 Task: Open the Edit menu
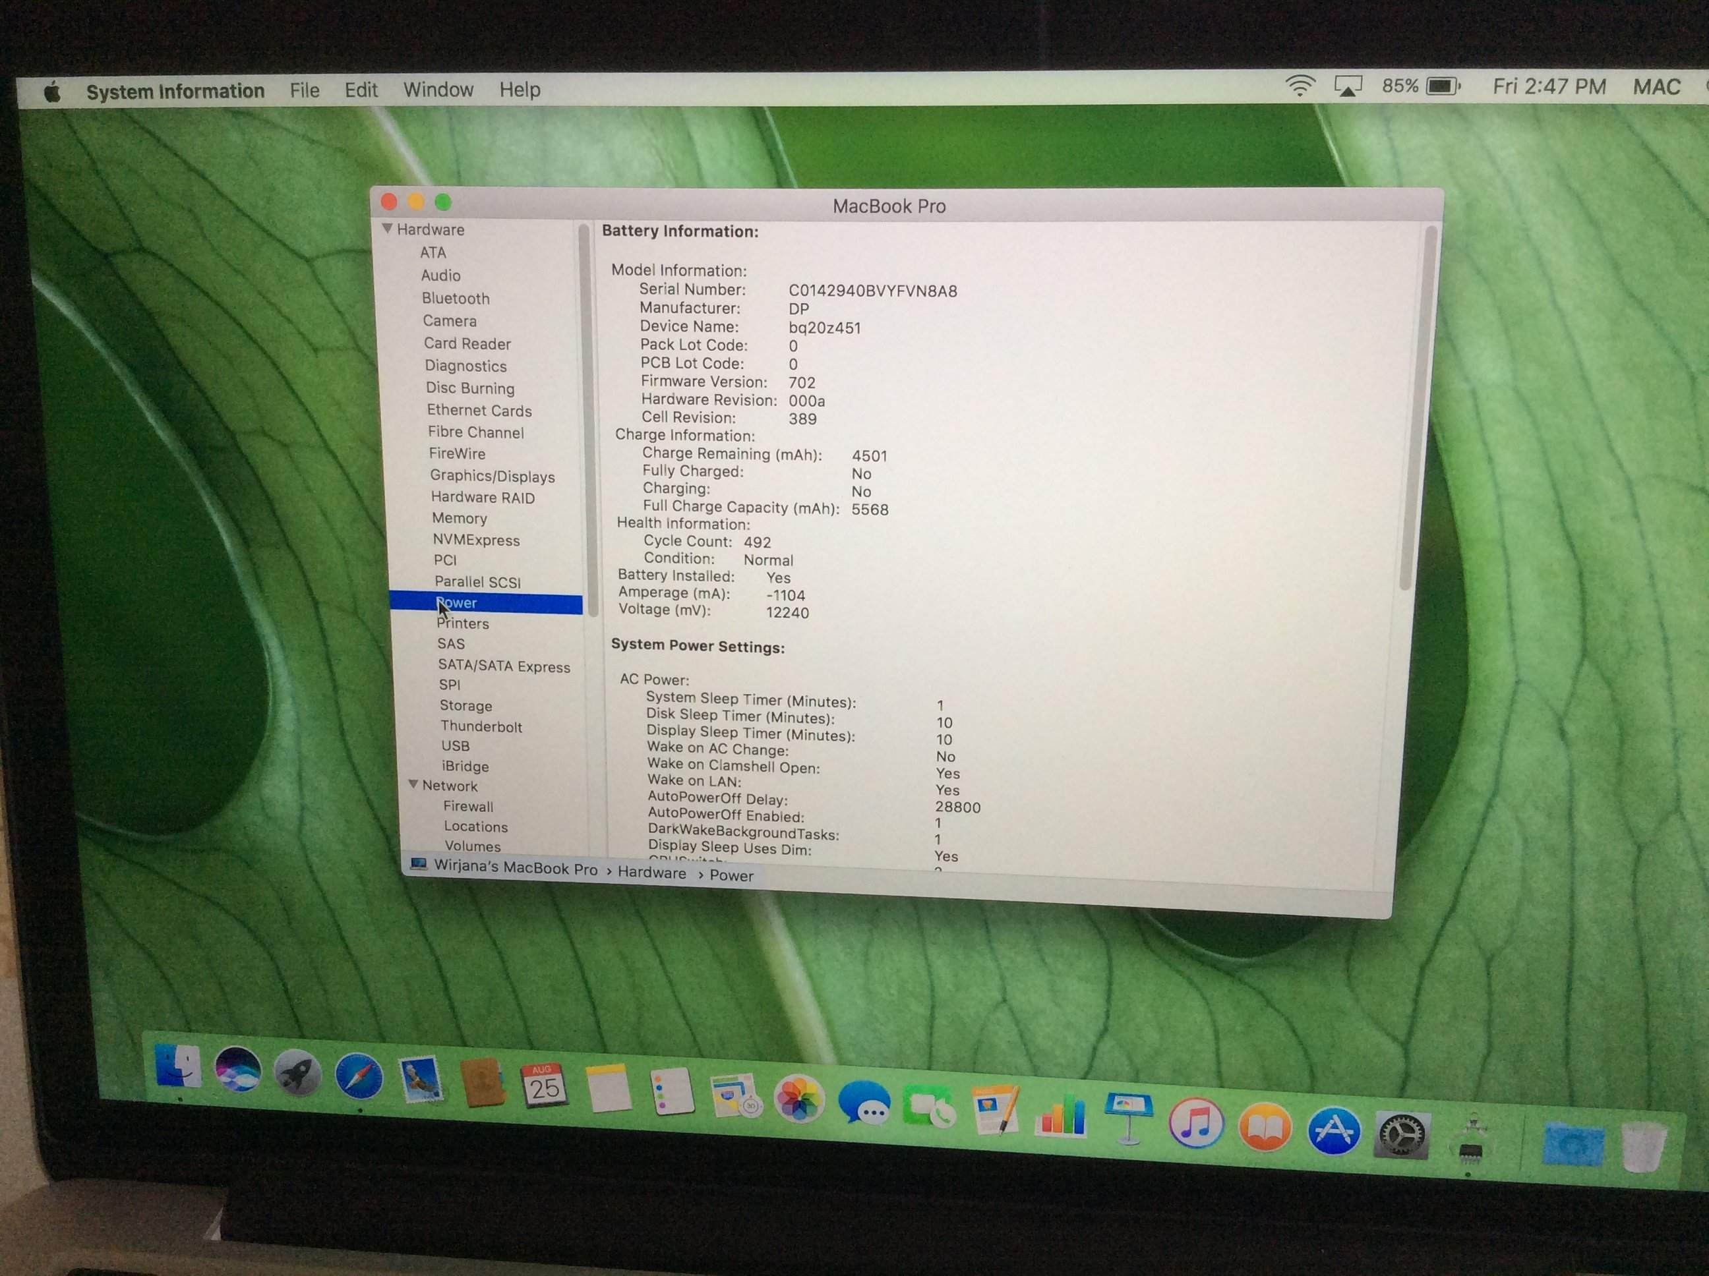click(x=361, y=90)
